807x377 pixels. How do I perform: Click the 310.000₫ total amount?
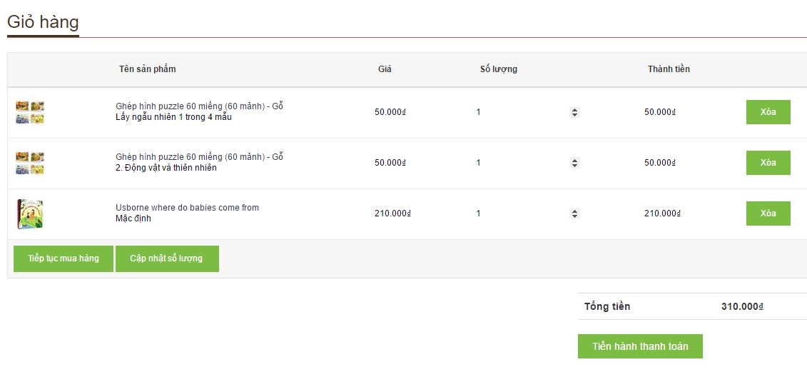(x=742, y=306)
